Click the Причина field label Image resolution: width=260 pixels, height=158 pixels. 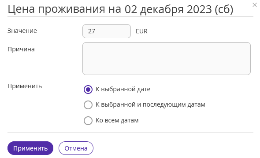click(x=21, y=49)
